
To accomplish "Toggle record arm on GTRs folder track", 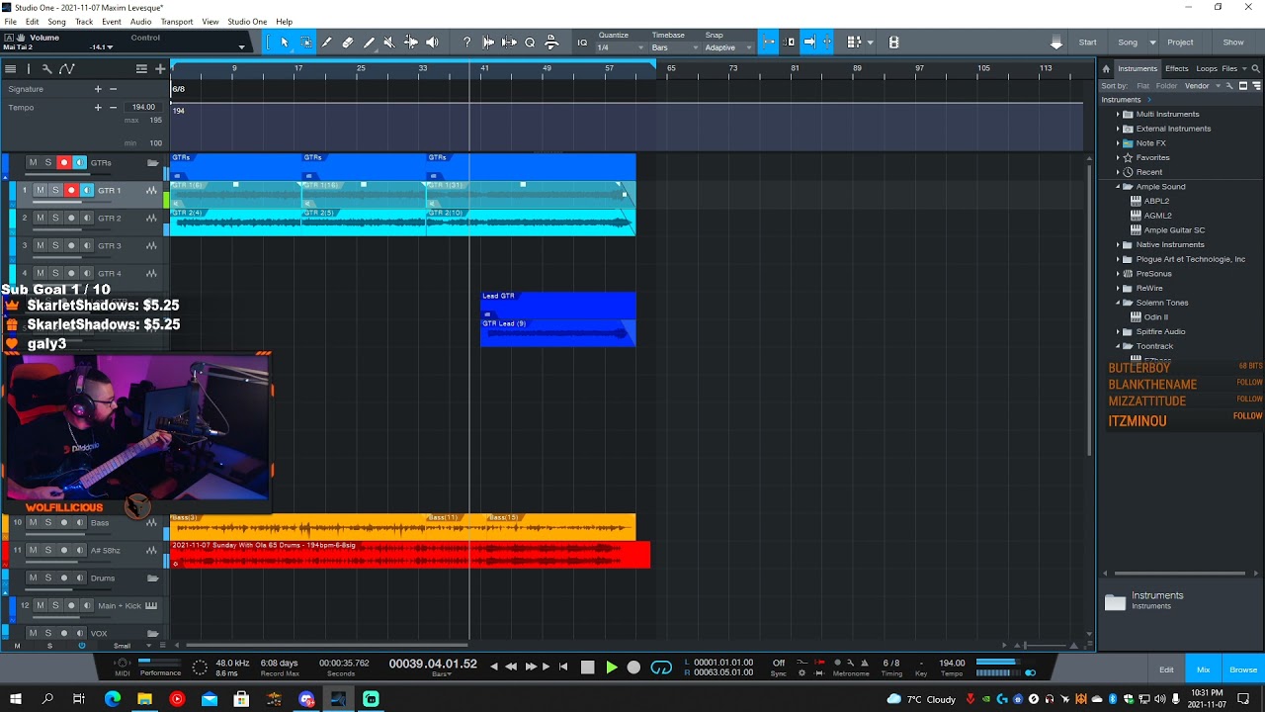I will coord(64,162).
